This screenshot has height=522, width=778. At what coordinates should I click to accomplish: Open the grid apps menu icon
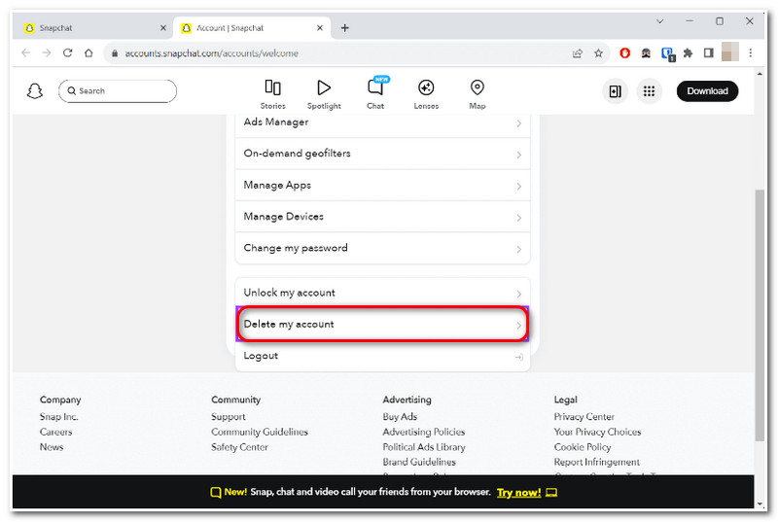click(649, 91)
